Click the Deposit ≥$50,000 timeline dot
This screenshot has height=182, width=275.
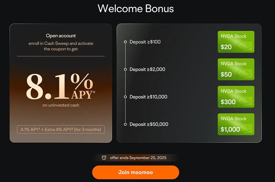[125, 125]
